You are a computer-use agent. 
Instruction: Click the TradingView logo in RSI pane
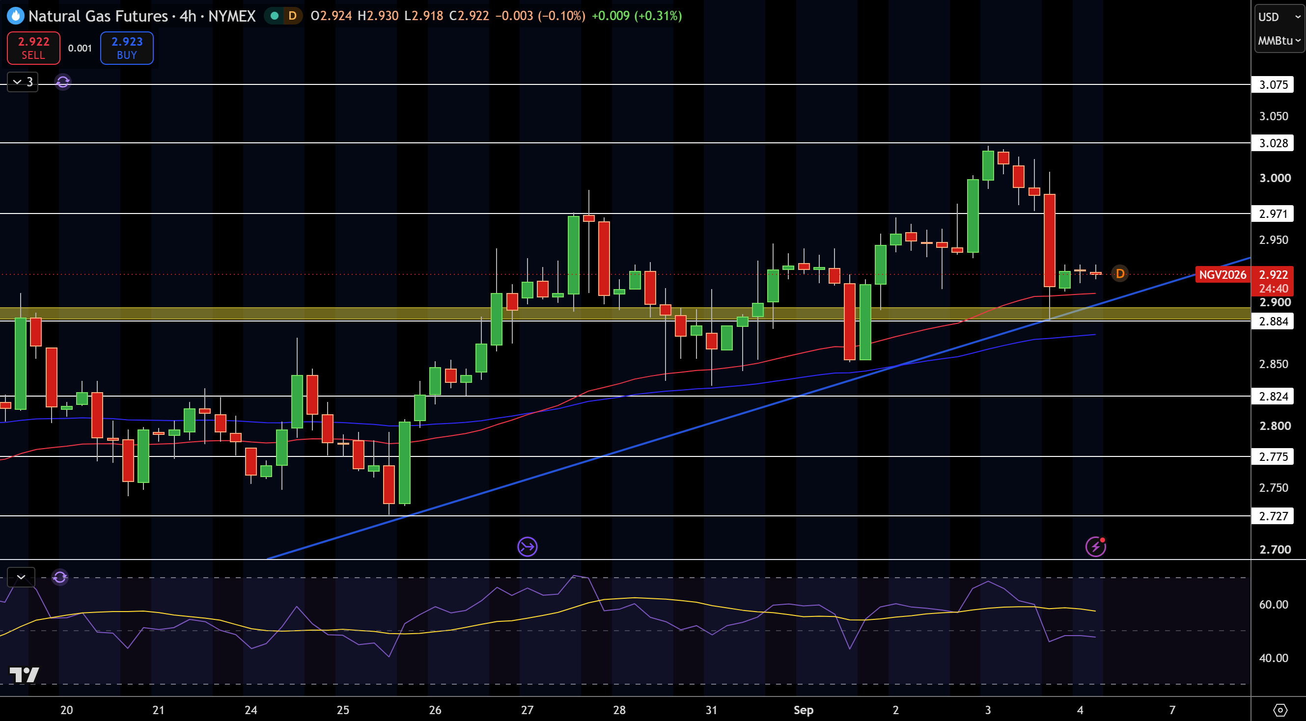coord(25,674)
